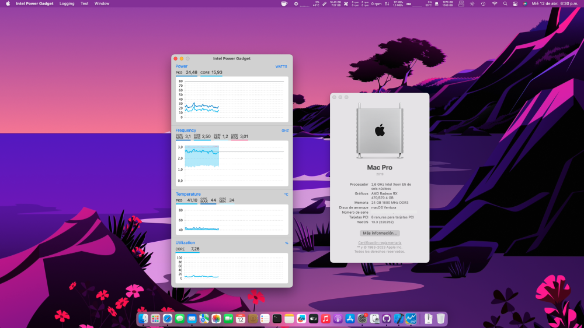Open Control Center in menu bar
The width and height of the screenshot is (584, 328).
515,3
